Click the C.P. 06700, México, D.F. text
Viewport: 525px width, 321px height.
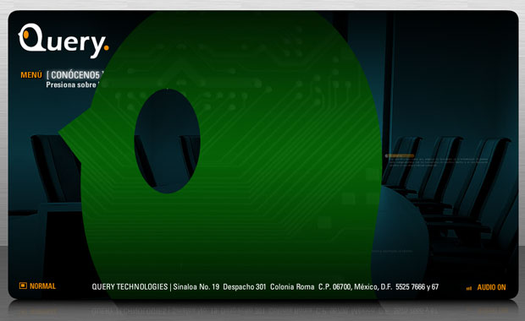[x=355, y=287]
